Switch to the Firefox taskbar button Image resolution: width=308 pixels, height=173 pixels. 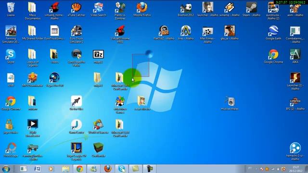tap(107, 169)
